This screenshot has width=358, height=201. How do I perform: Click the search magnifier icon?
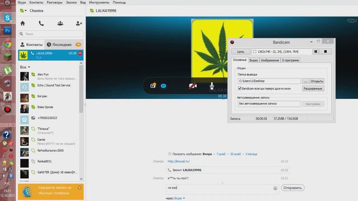(21, 33)
